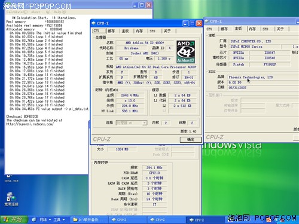Viewport: 299px width, 224px height.
Task: Switch to 关于 tab in front CPU-Z
Action: tap(167, 31)
